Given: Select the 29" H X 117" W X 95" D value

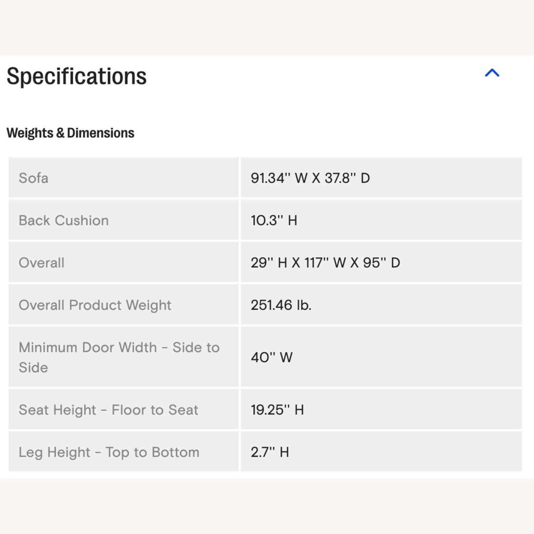Looking at the screenshot, I should point(325,263).
